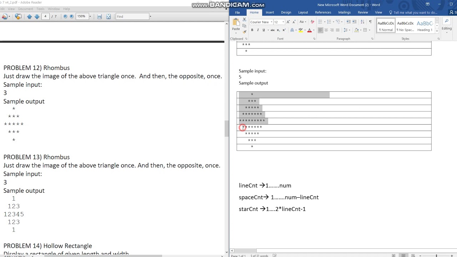Increase paragraph indent
Viewport: 457px width, 257px height.
355,22
